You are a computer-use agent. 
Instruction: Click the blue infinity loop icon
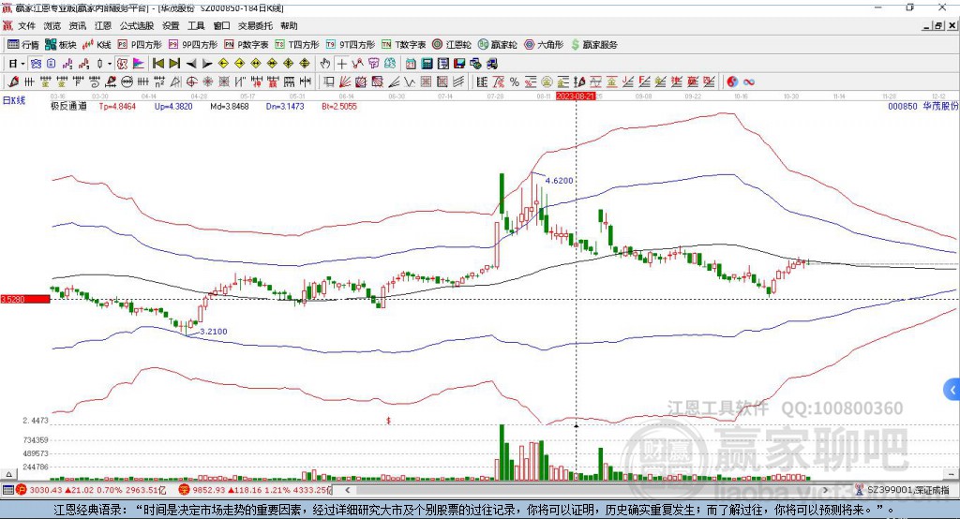748,82
